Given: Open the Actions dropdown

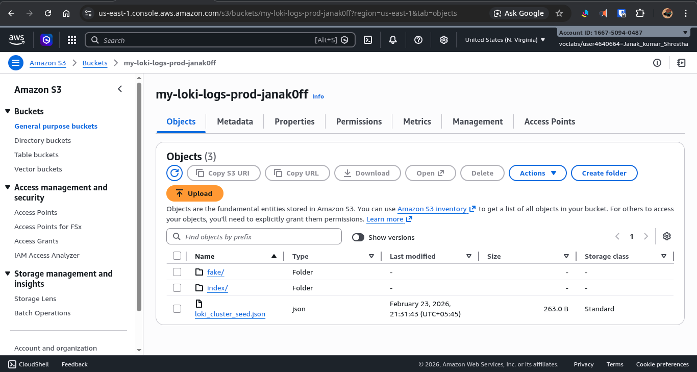Looking at the screenshot, I should click(x=537, y=173).
